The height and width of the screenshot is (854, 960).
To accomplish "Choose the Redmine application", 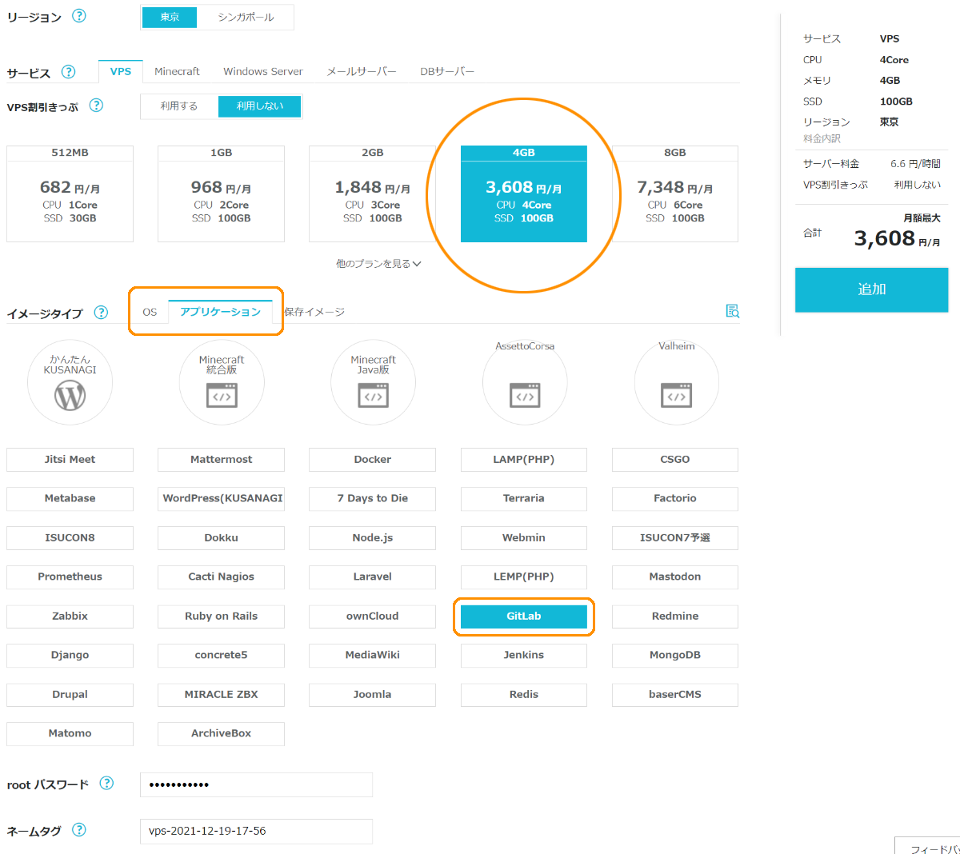I will click(x=675, y=617).
